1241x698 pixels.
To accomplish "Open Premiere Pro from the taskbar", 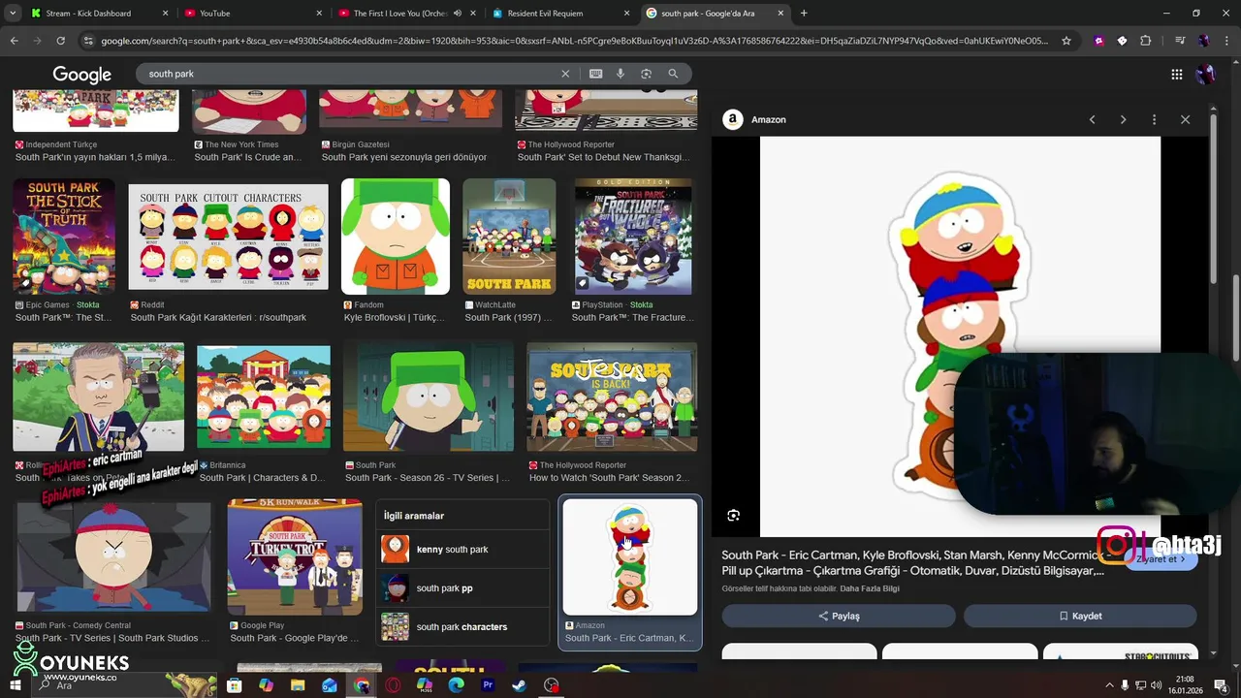I will coord(488,685).
